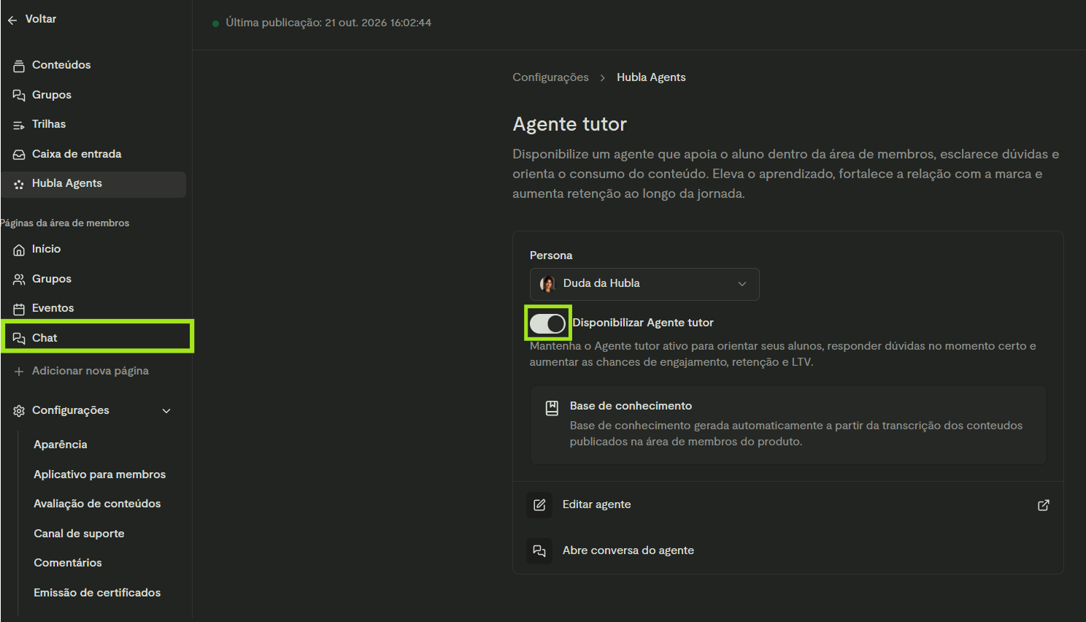Click the Início home icon
Viewport: 1086px width, 622px height.
[19, 250]
